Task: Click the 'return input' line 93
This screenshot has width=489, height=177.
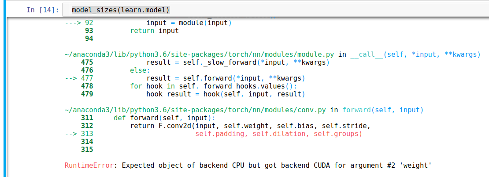Action: (154, 31)
